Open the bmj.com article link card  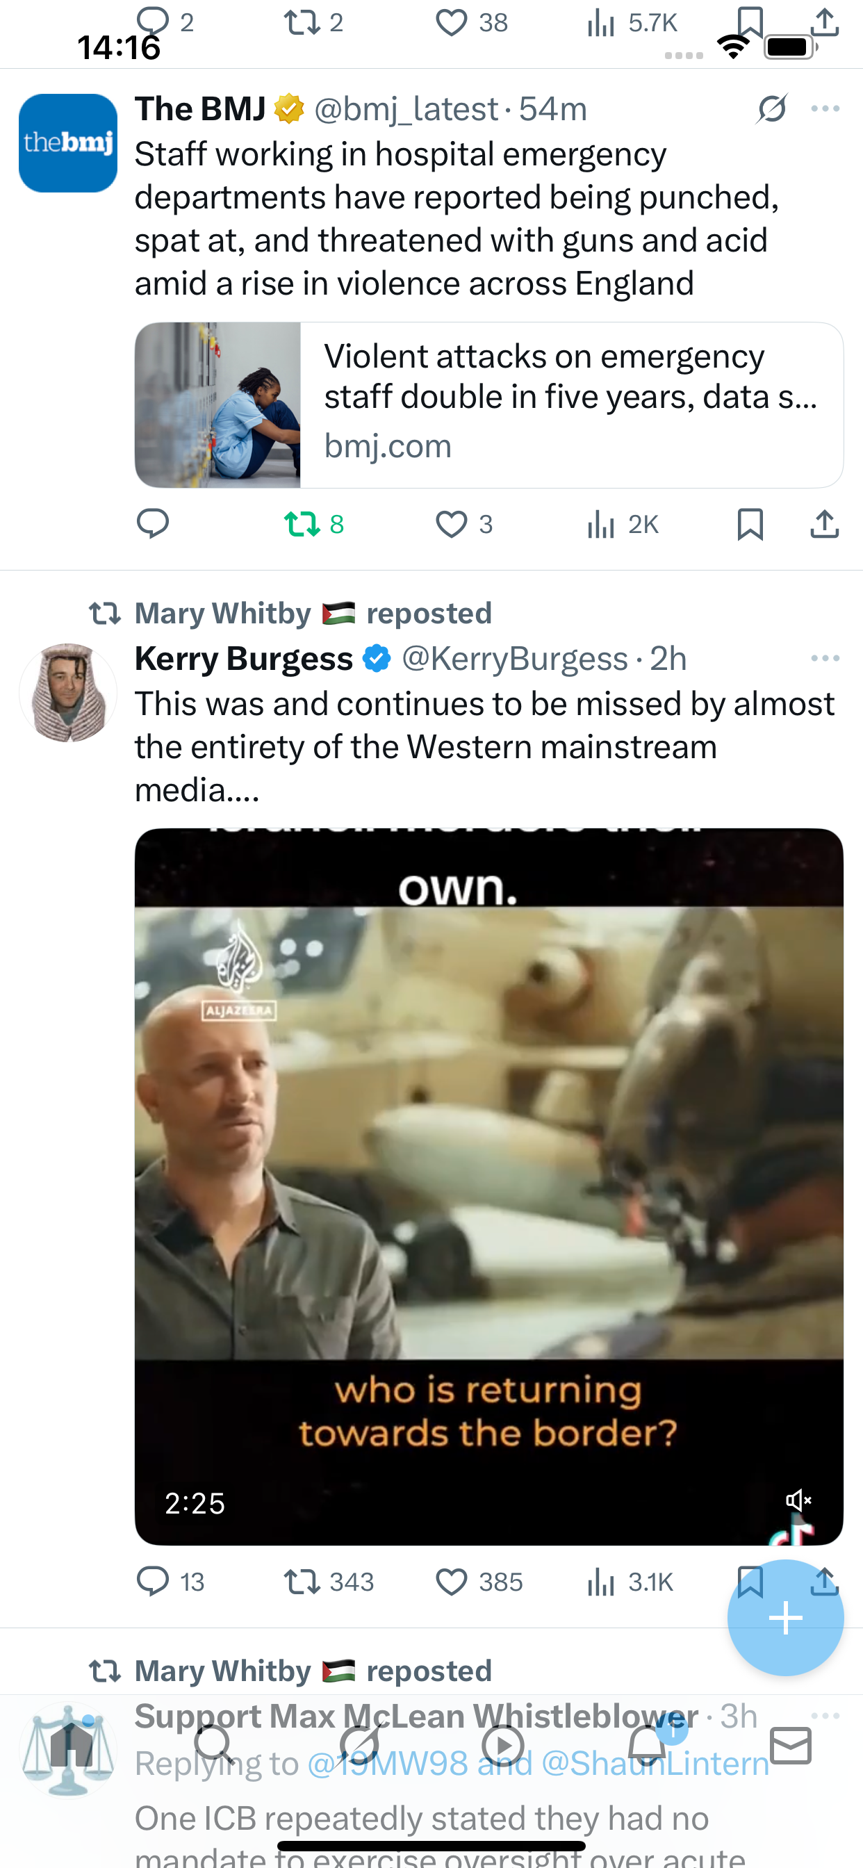(x=488, y=404)
